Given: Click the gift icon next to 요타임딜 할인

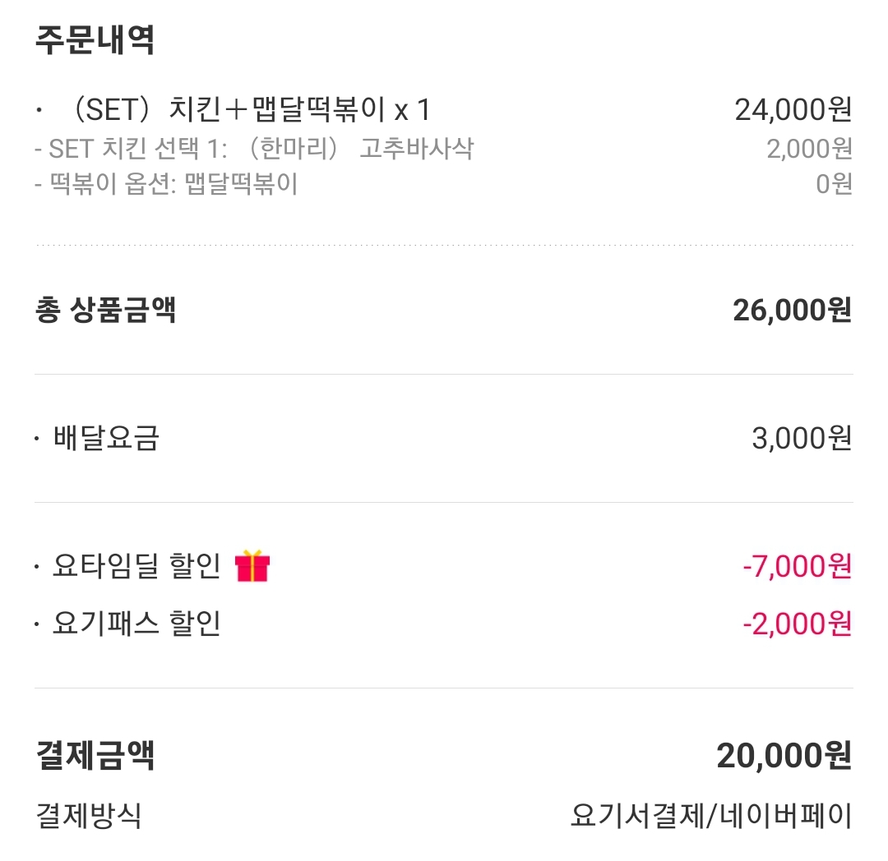Looking at the screenshot, I should click(x=252, y=567).
